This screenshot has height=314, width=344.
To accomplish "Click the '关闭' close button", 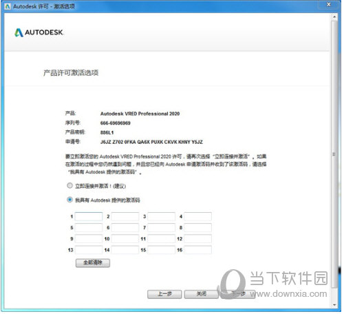I will [202, 294].
